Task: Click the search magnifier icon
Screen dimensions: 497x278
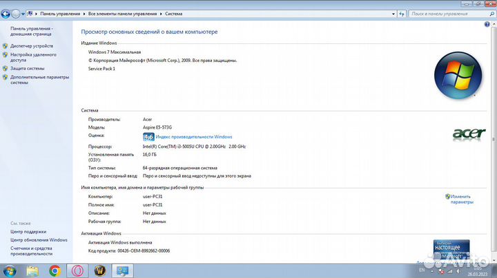Action: [492, 14]
